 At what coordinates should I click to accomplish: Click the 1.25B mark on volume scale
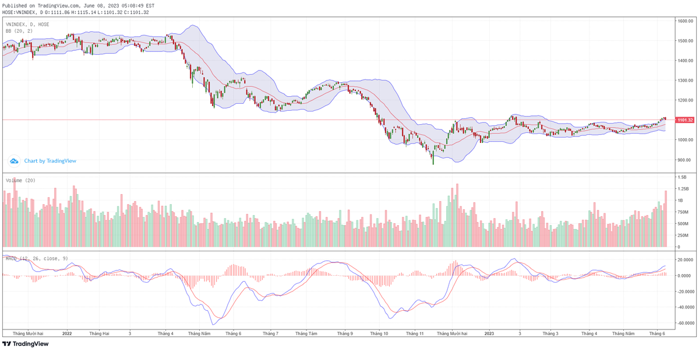(x=683, y=189)
